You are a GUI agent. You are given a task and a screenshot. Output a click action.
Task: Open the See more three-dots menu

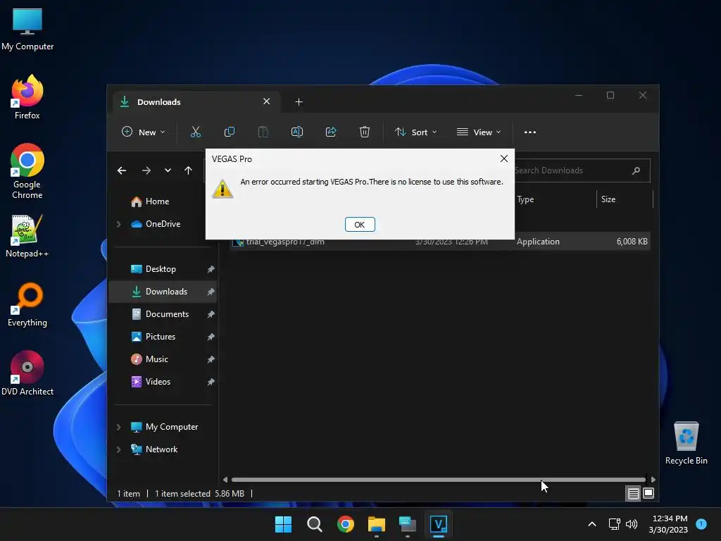[x=530, y=132]
